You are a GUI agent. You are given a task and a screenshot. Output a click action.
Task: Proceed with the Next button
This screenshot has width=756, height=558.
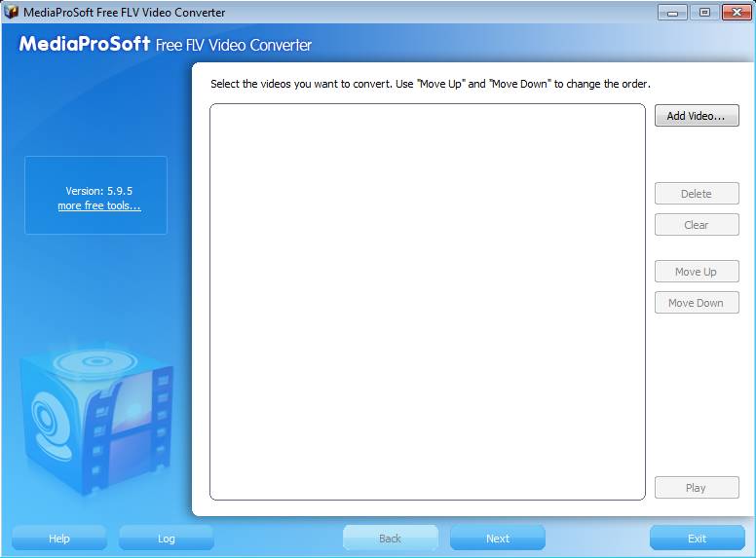tap(498, 538)
